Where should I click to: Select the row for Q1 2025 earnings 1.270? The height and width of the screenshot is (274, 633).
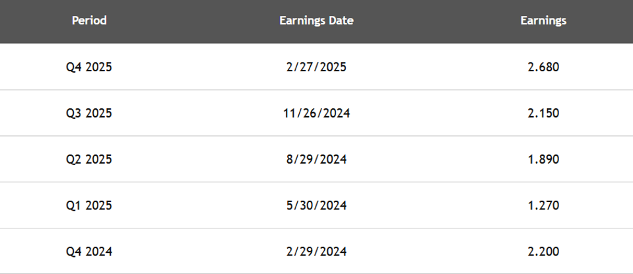tap(317, 205)
